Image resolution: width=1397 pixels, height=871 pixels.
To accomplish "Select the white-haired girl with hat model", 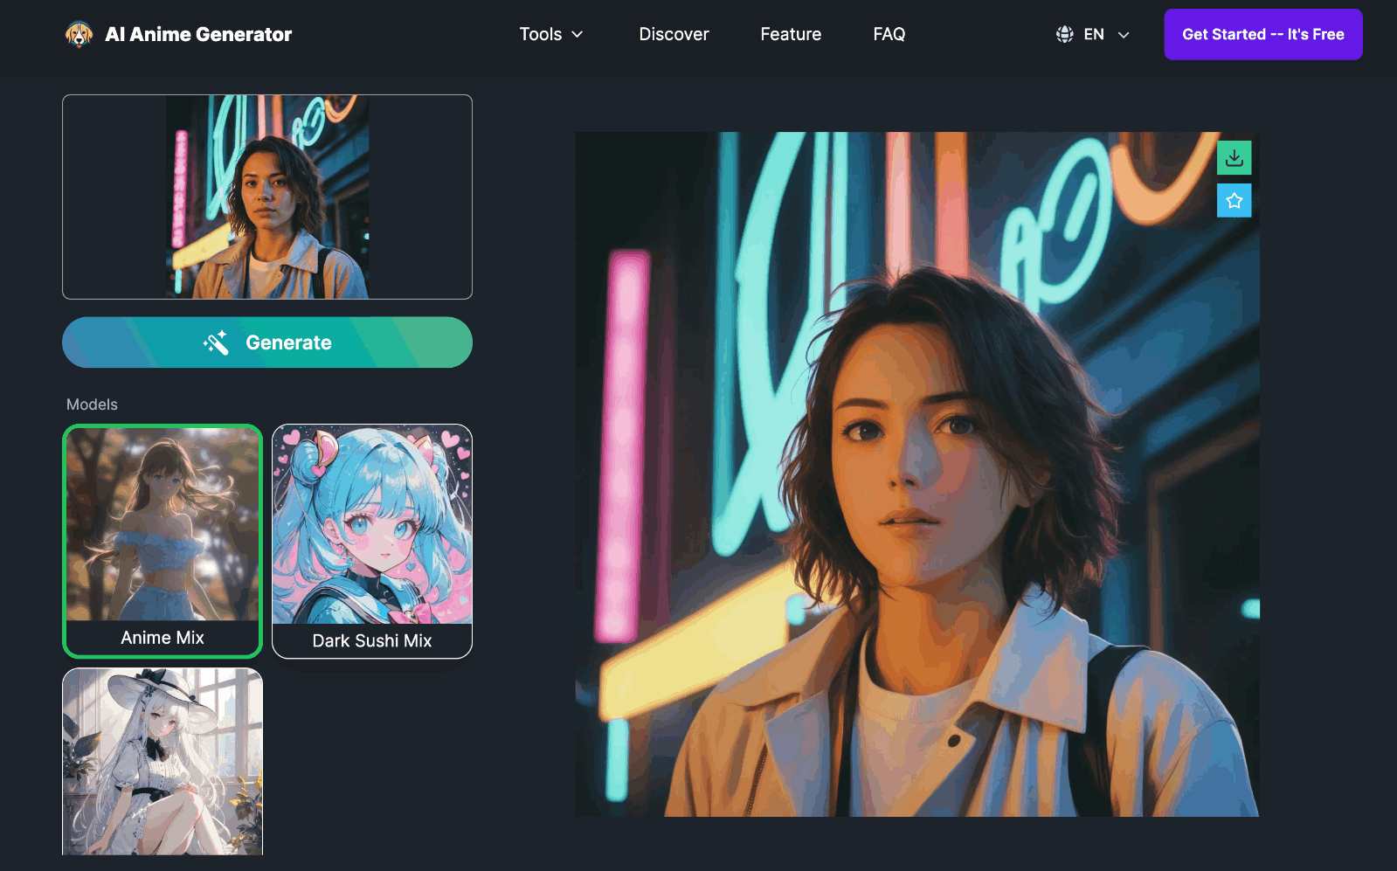I will click(x=163, y=761).
